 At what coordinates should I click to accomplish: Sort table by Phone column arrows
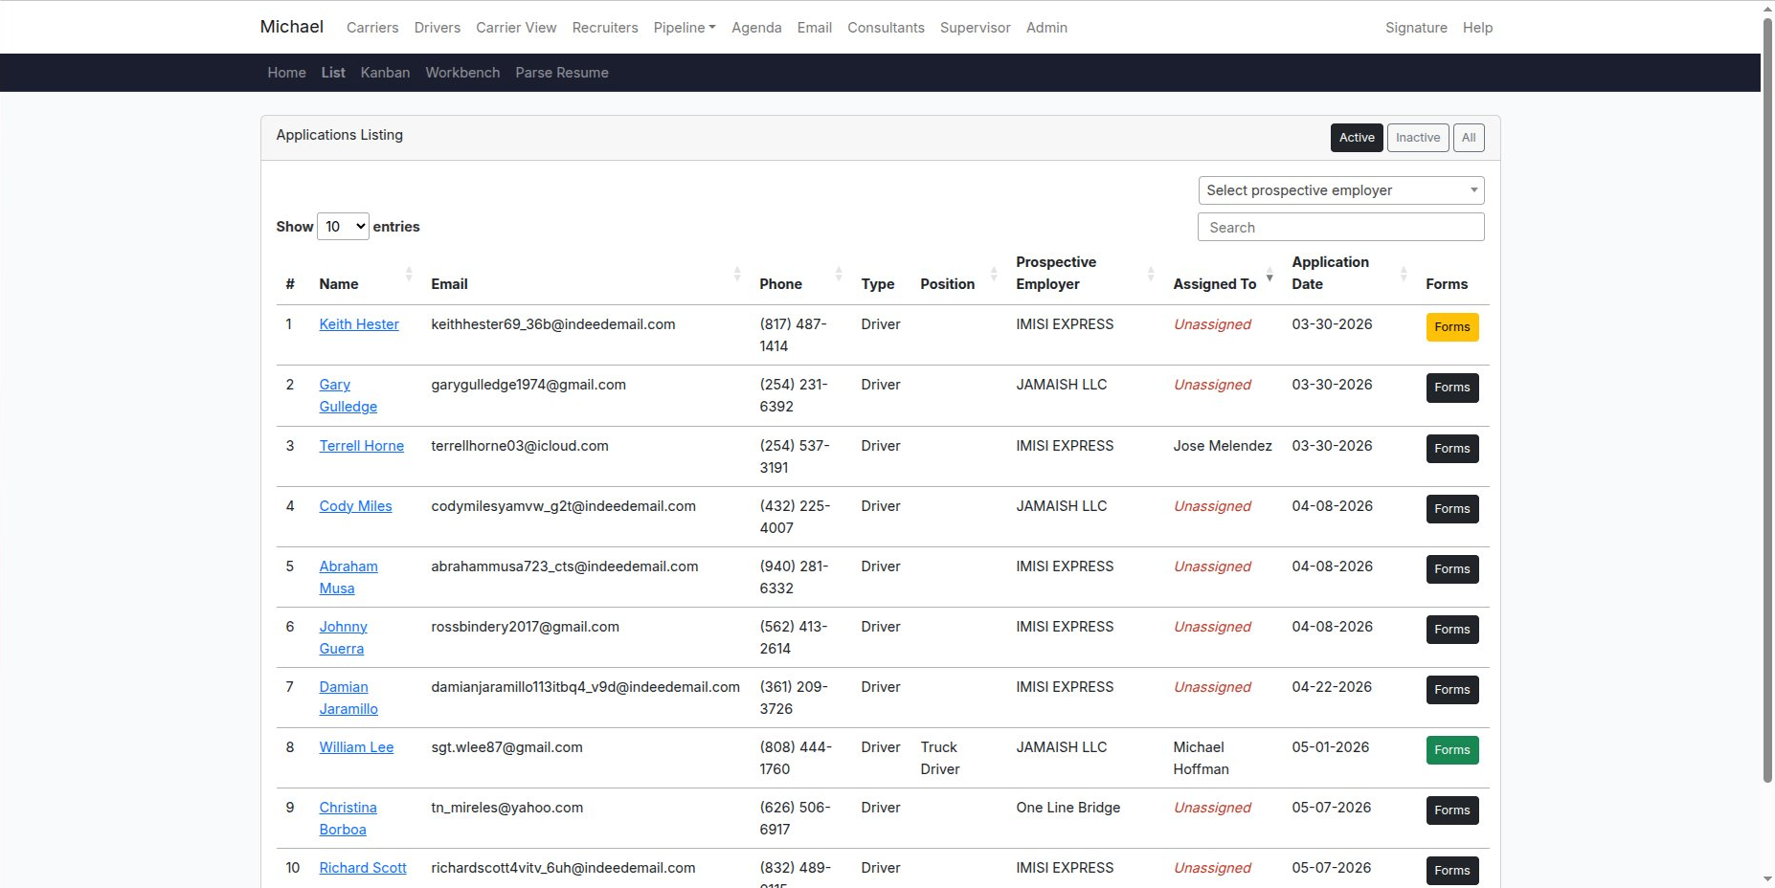(x=839, y=274)
